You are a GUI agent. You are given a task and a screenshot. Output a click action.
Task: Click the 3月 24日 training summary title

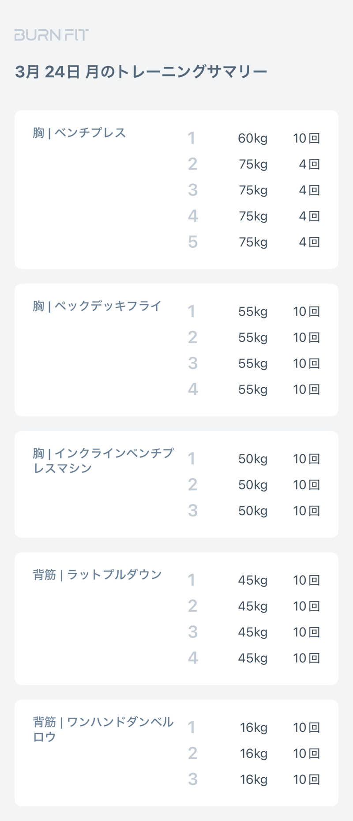141,71
